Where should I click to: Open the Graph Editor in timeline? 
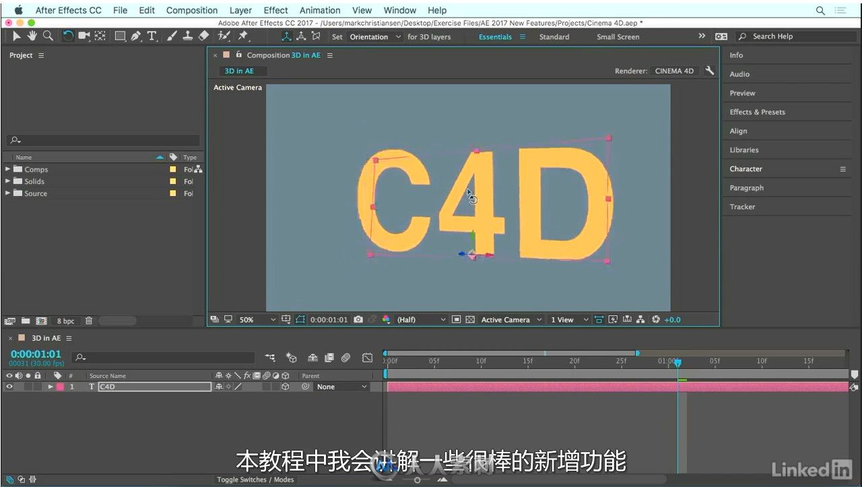coord(367,357)
